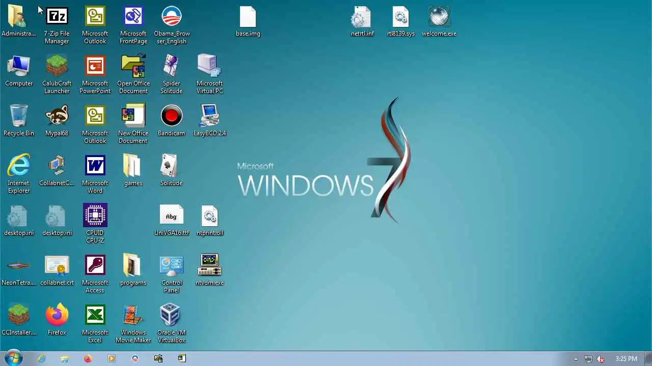Open Microsoft Access shortcut
652x366 pixels.
click(95, 274)
